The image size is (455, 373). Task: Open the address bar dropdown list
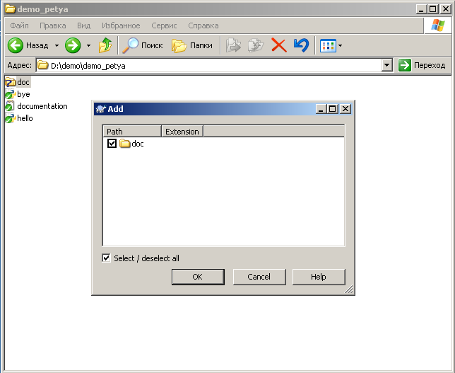[386, 65]
